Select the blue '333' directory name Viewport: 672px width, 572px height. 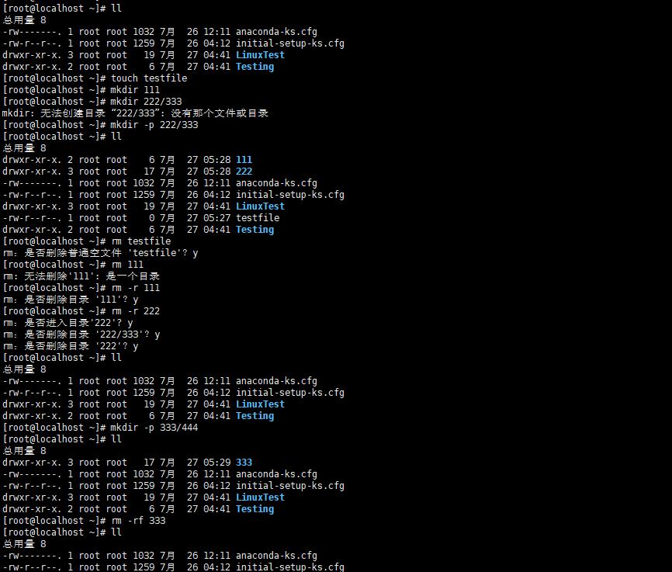pyautogui.click(x=244, y=463)
